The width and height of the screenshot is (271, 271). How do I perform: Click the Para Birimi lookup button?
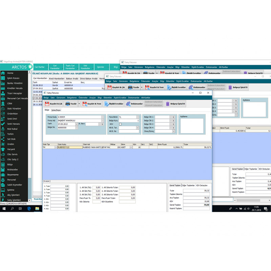pos(138,117)
